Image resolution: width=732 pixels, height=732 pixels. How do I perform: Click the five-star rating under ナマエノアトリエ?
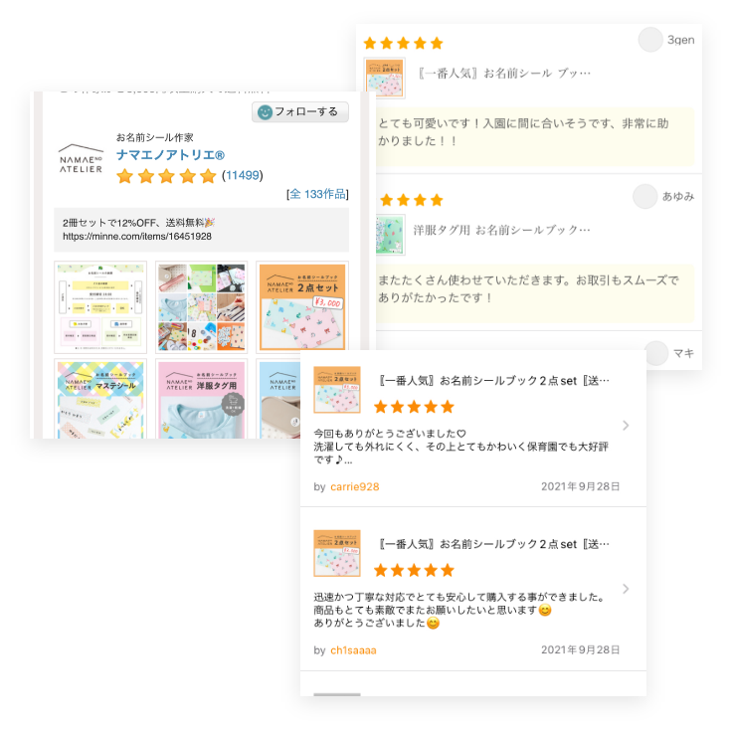point(166,176)
